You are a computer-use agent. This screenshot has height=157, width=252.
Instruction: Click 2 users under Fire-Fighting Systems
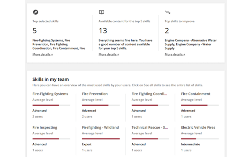pos(37,116)
